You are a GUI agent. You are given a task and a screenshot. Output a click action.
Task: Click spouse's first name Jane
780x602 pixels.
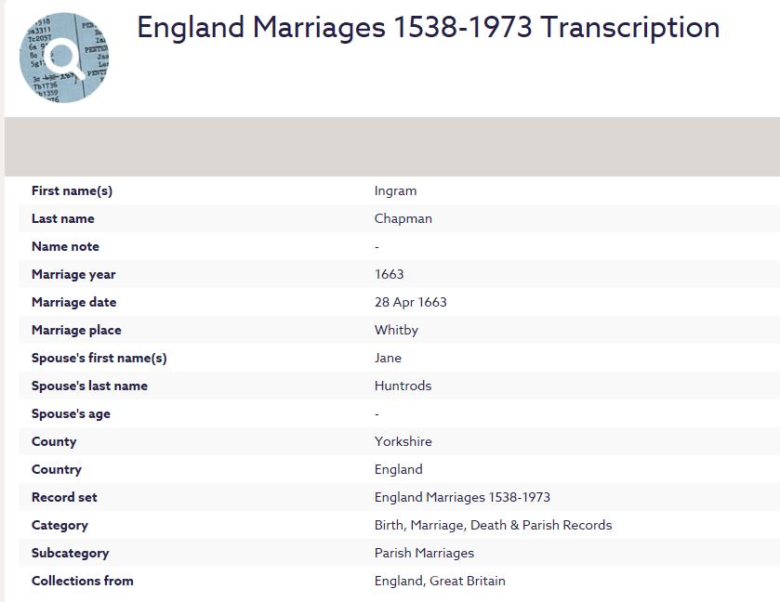coord(388,358)
